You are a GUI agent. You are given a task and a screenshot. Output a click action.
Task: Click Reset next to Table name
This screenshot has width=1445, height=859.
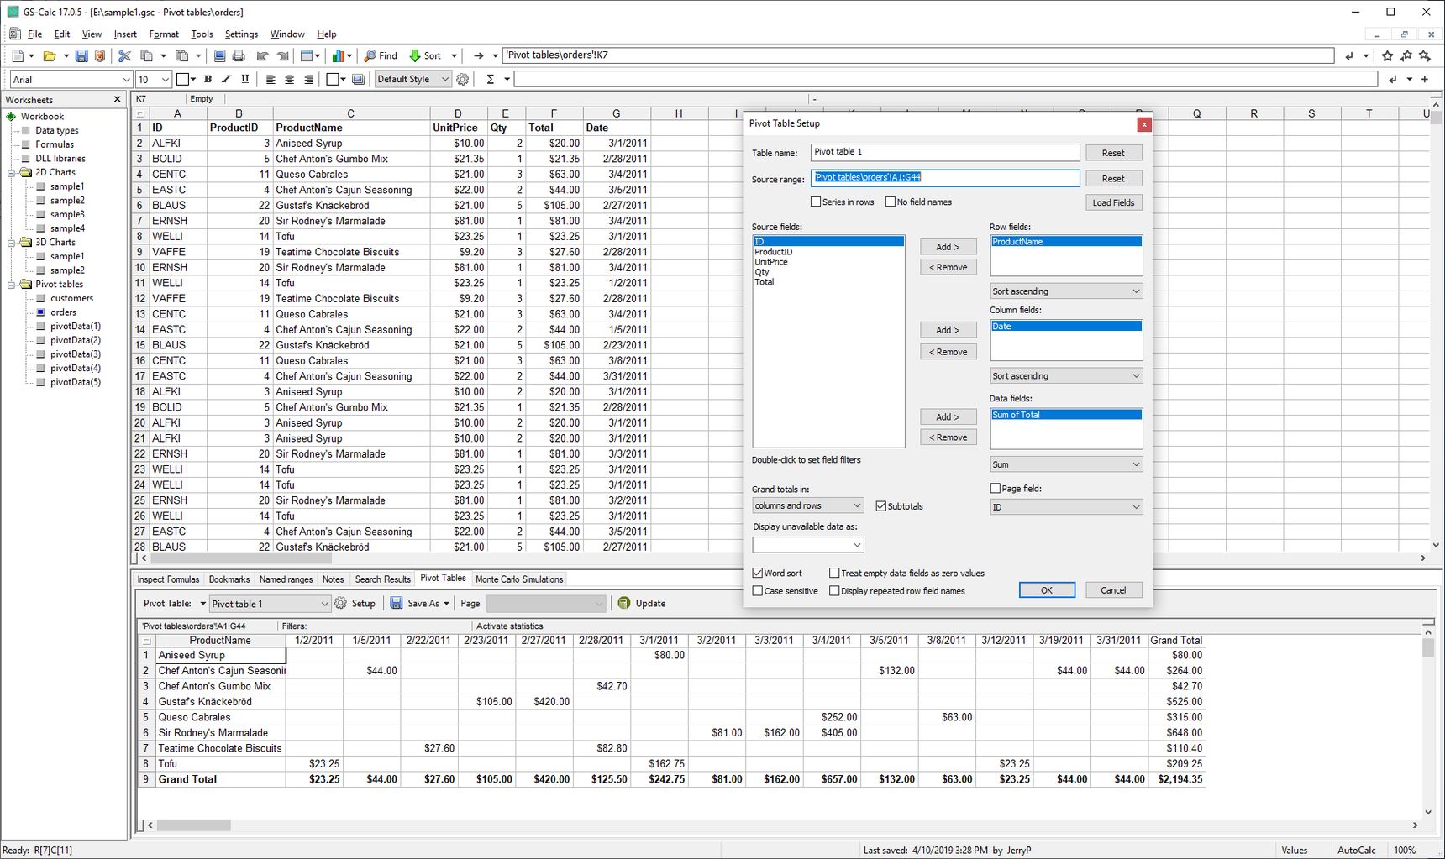click(1113, 153)
